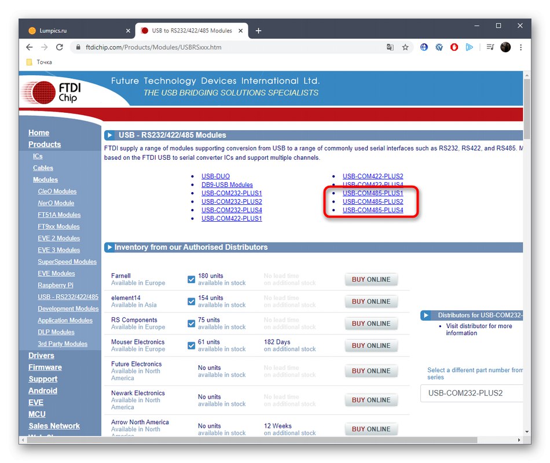Open the Chrome three-dot menu

(521, 47)
